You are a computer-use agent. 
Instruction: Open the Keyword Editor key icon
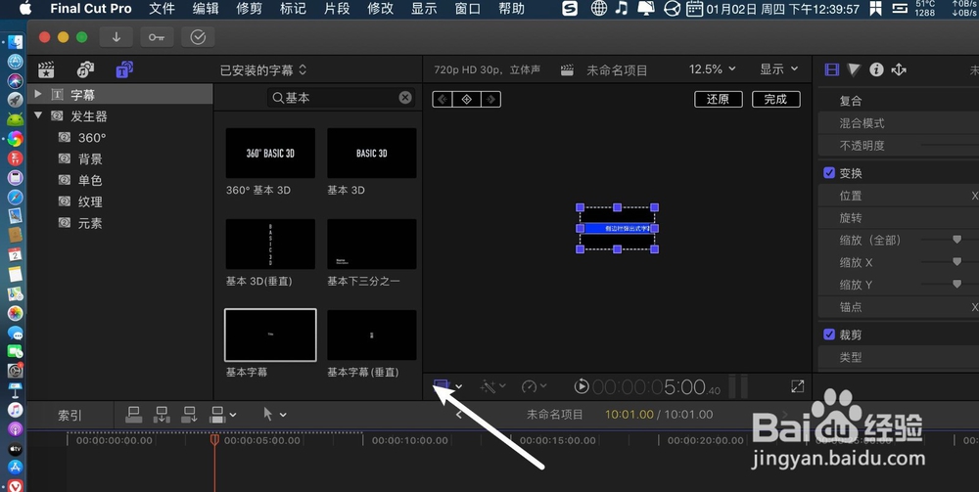pos(157,37)
